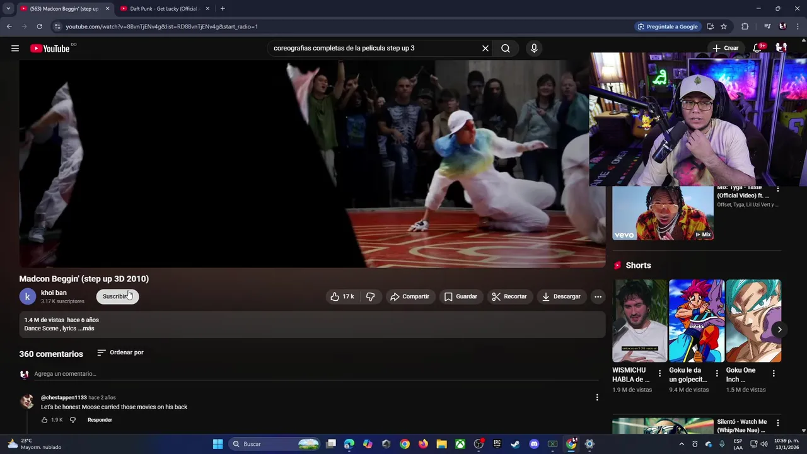The height and width of the screenshot is (454, 807).
Task: Install app icon in the address bar
Action: pyautogui.click(x=710, y=26)
